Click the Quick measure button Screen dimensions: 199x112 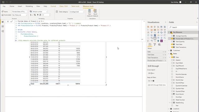[95, 13]
